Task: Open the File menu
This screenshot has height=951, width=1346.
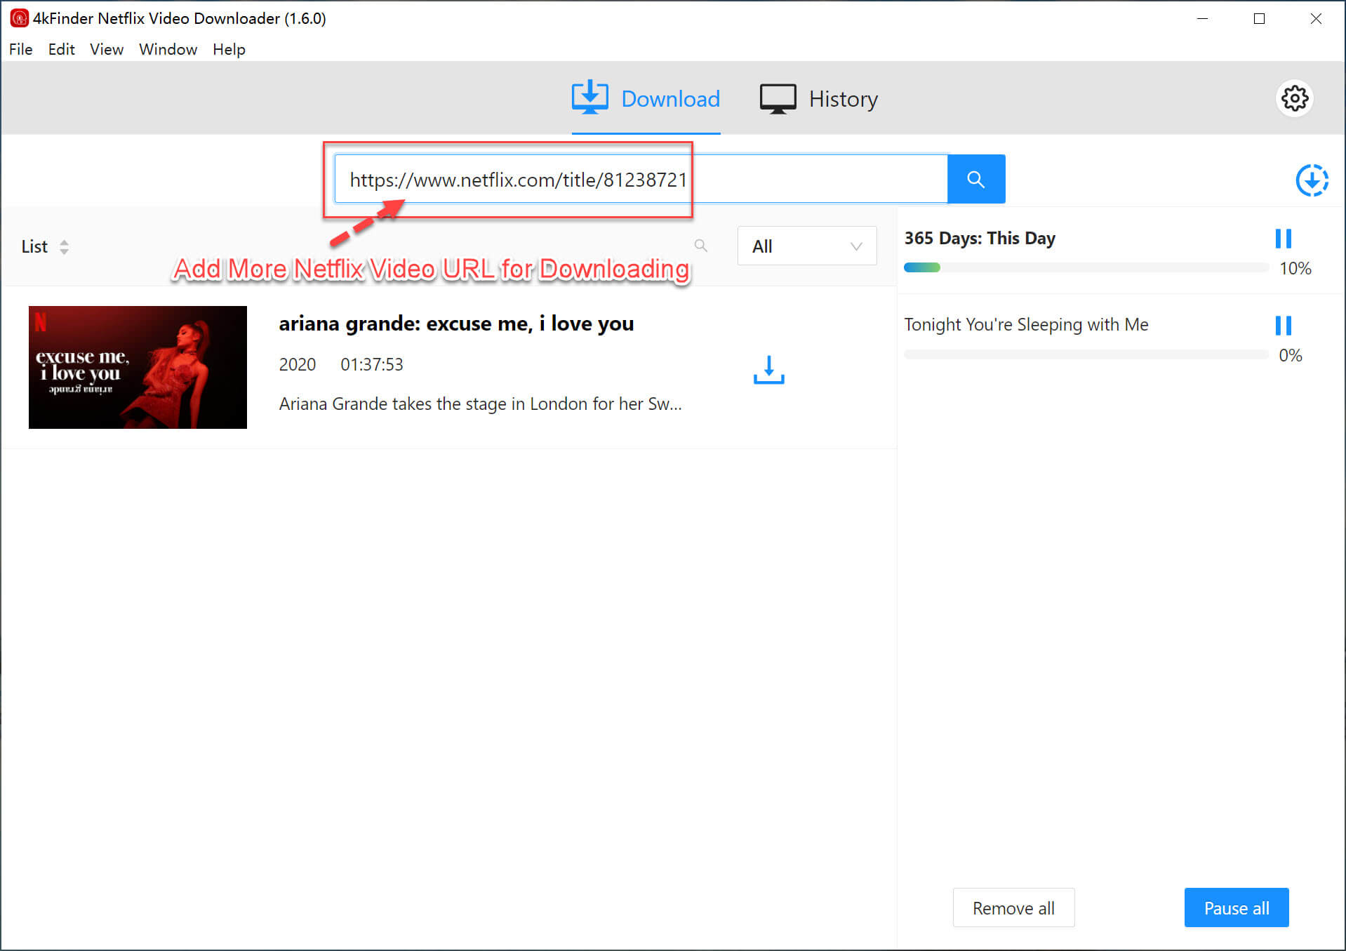Action: pos(21,49)
